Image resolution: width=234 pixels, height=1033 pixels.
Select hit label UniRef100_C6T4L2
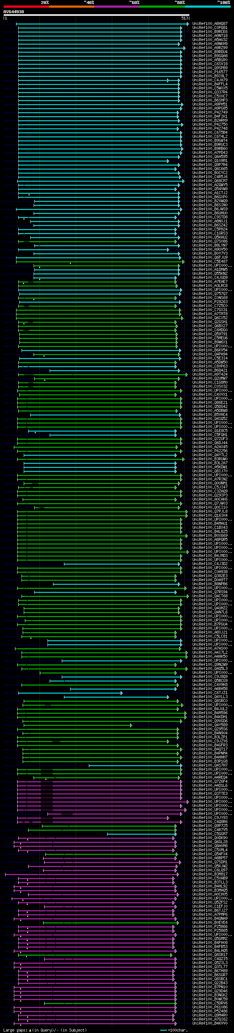pyautogui.click(x=210, y=136)
